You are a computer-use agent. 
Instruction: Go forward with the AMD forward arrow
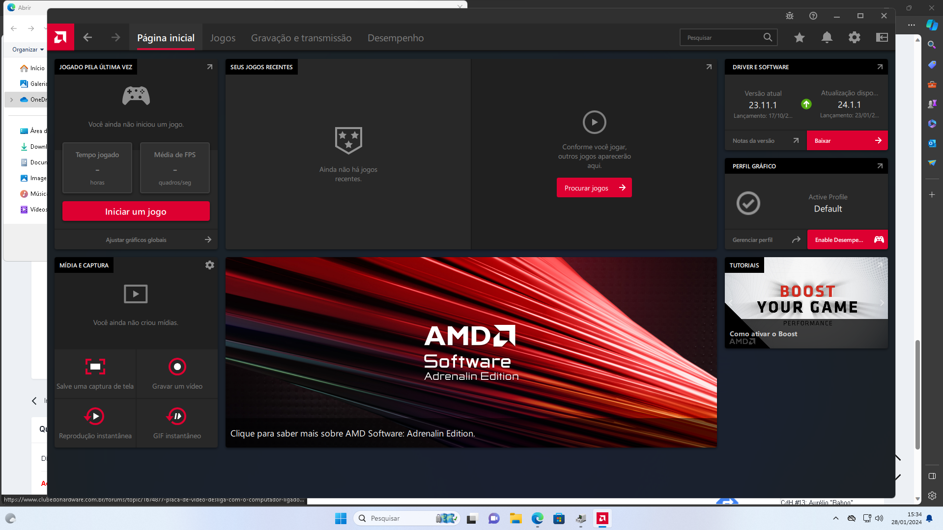tap(115, 37)
